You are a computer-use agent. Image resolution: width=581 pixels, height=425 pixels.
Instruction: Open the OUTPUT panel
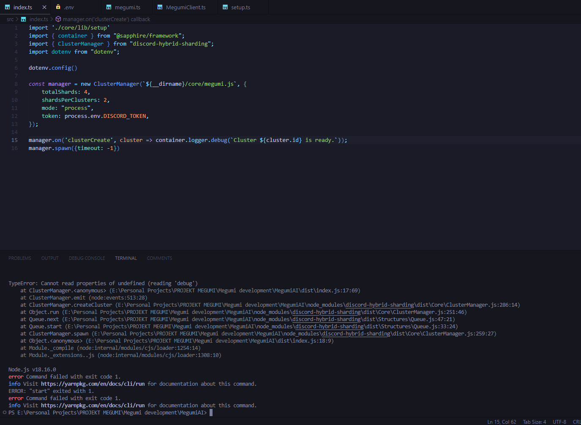pyautogui.click(x=49, y=258)
